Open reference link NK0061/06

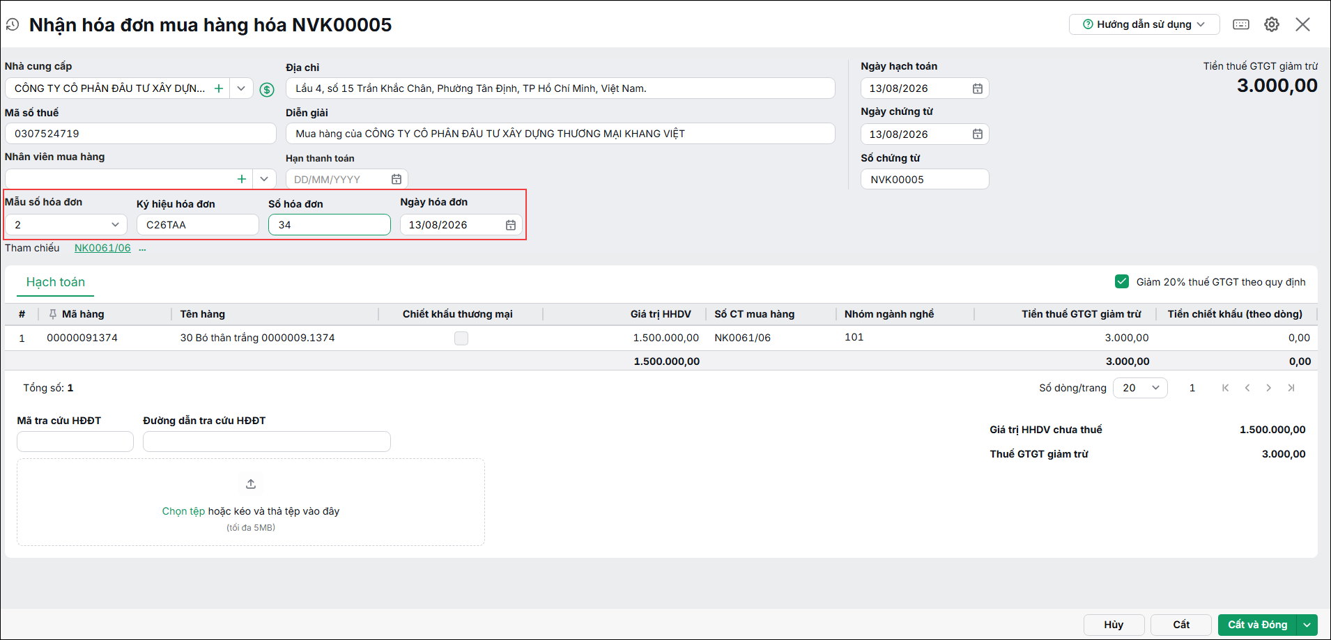point(102,248)
